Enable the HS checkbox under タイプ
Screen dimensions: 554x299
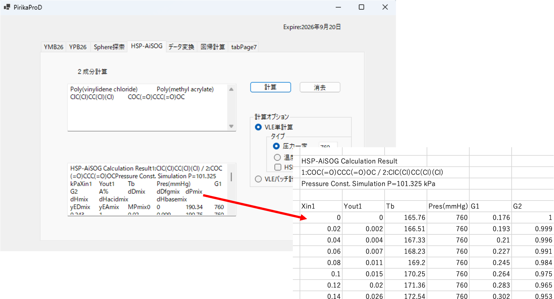[278, 167]
